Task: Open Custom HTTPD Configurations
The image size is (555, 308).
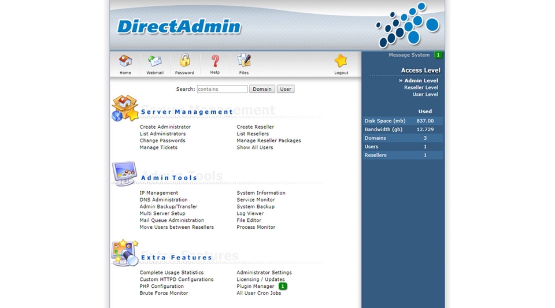Action: [x=176, y=279]
